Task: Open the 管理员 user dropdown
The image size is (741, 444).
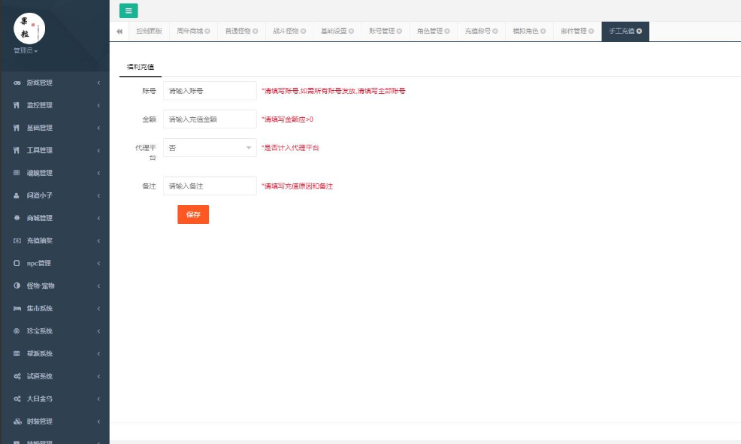Action: [x=26, y=51]
